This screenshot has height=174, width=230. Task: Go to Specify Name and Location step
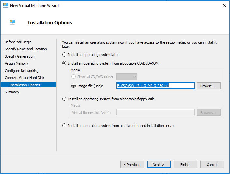pos(26,49)
